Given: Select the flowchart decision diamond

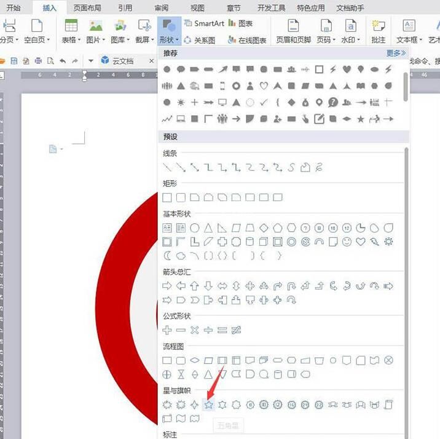Looking at the screenshot, I should click(194, 360).
